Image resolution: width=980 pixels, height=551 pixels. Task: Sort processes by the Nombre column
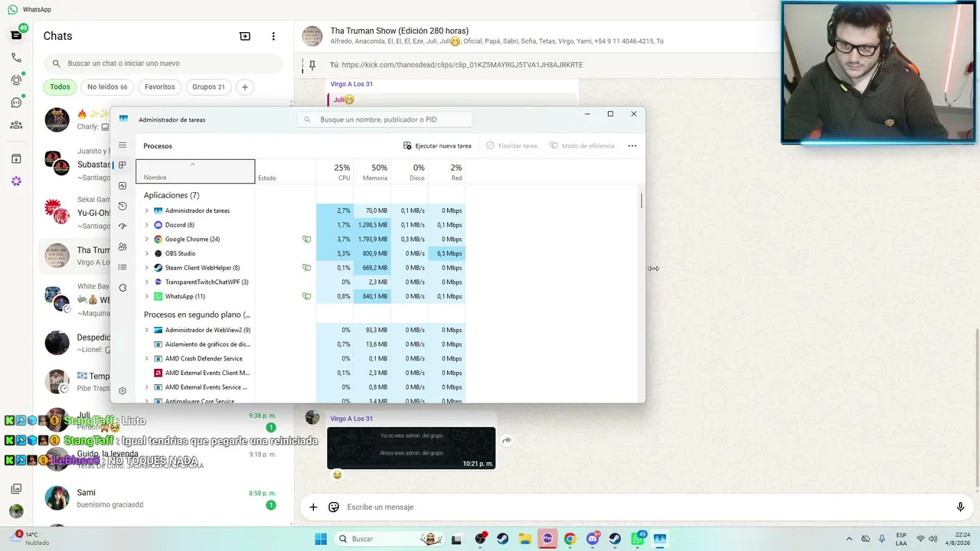coord(195,172)
